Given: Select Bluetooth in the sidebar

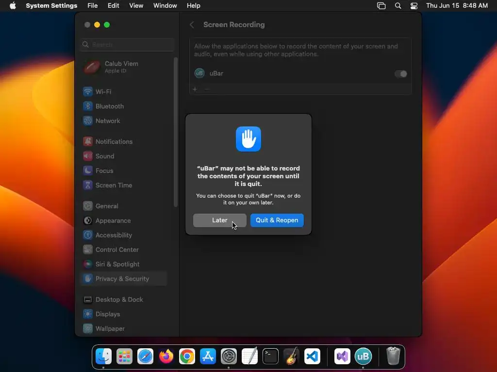Looking at the screenshot, I should pyautogui.click(x=124, y=106).
